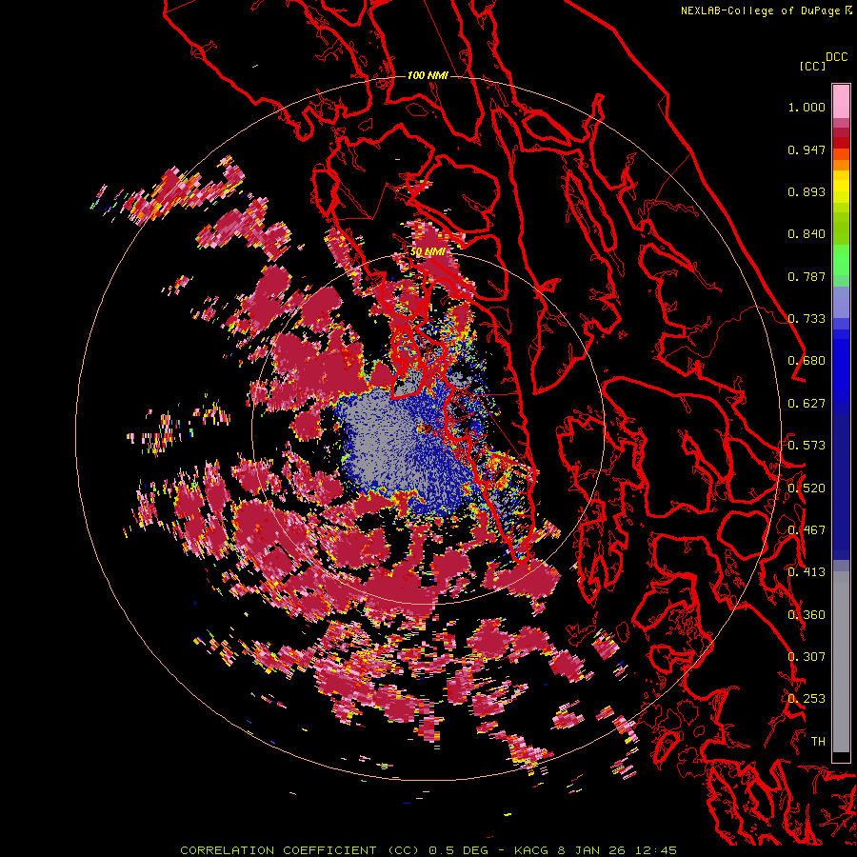
Task: Click the 0.893 scale value
Action: 807,191
